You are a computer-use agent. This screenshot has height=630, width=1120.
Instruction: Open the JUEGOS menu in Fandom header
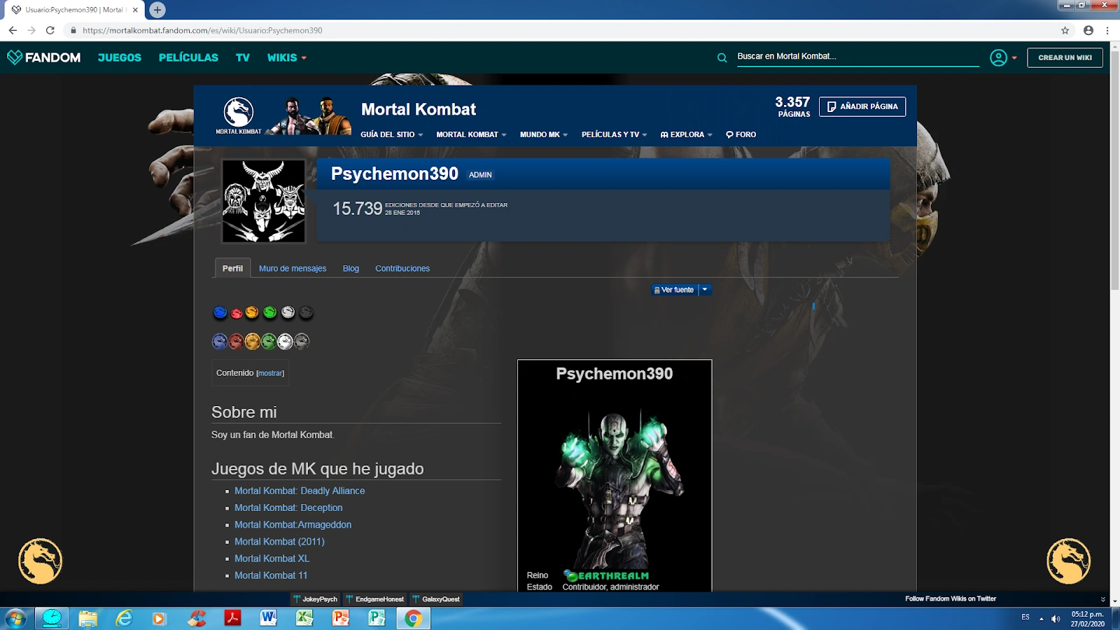click(120, 57)
